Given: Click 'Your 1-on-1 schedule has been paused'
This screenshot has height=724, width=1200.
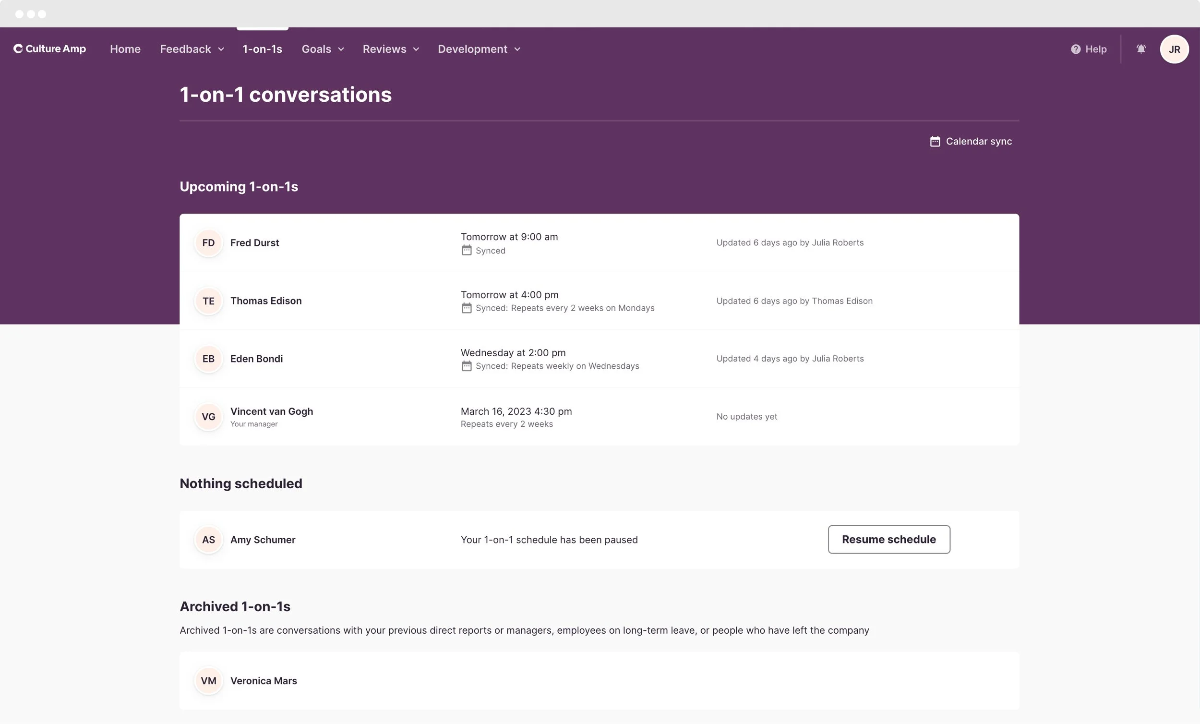Looking at the screenshot, I should [x=549, y=540].
